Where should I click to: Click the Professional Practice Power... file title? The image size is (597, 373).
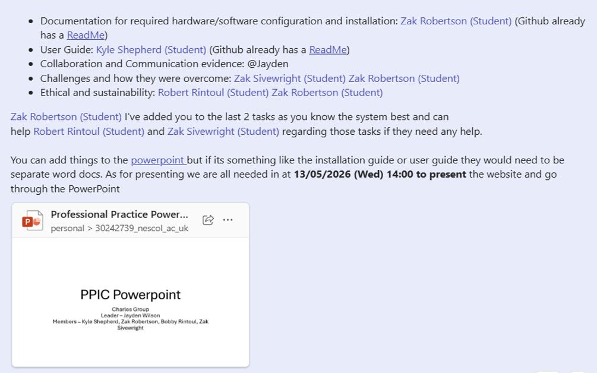tap(119, 214)
